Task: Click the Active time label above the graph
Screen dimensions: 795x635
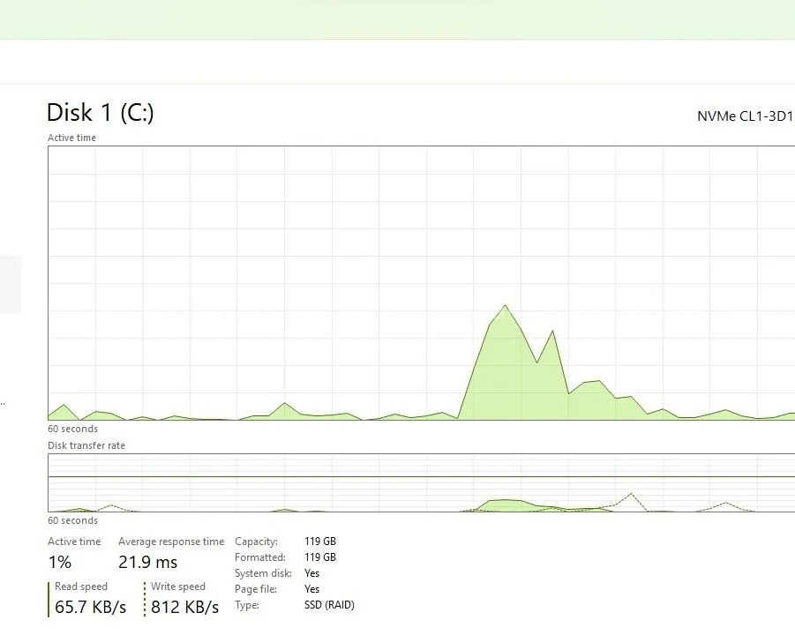Action: tap(71, 138)
